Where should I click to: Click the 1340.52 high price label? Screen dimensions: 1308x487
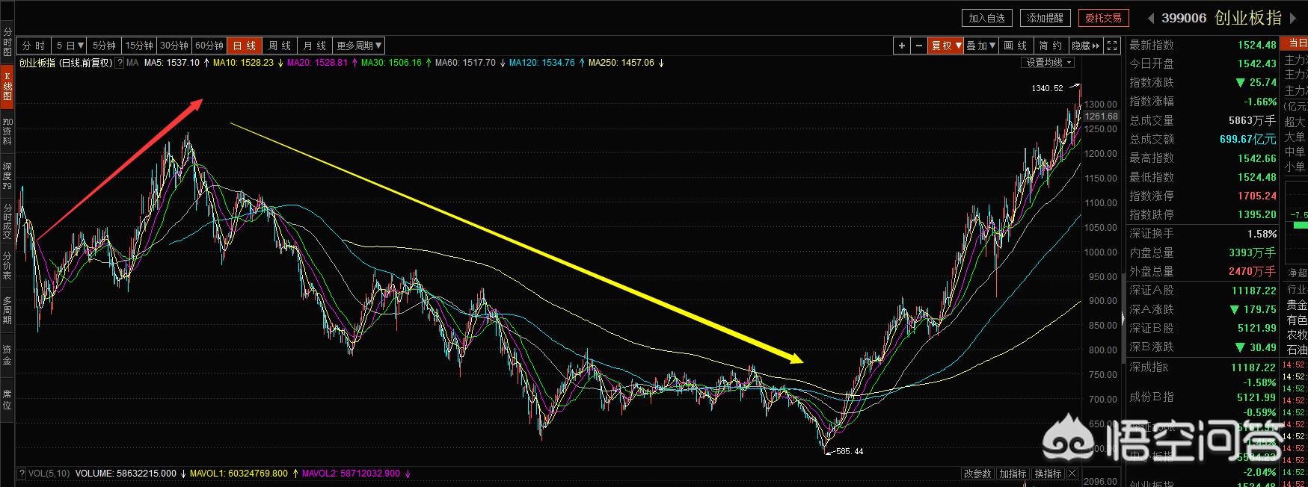pos(1047,88)
